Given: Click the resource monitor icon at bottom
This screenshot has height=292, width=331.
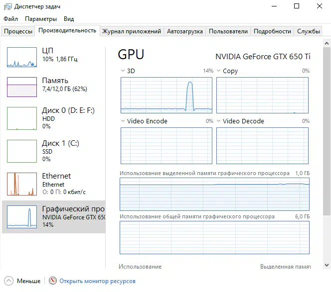Looking at the screenshot, I should [x=52, y=281].
